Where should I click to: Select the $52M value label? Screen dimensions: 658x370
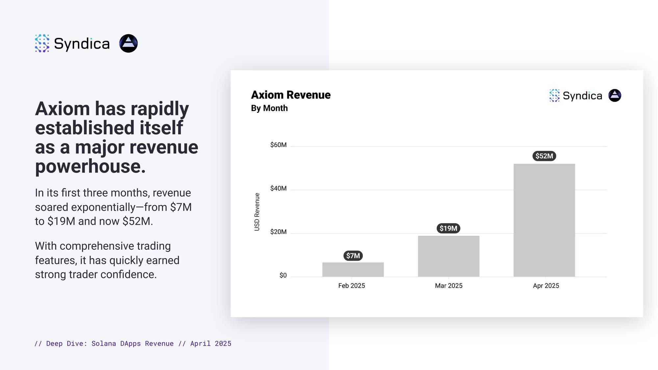pyautogui.click(x=544, y=156)
